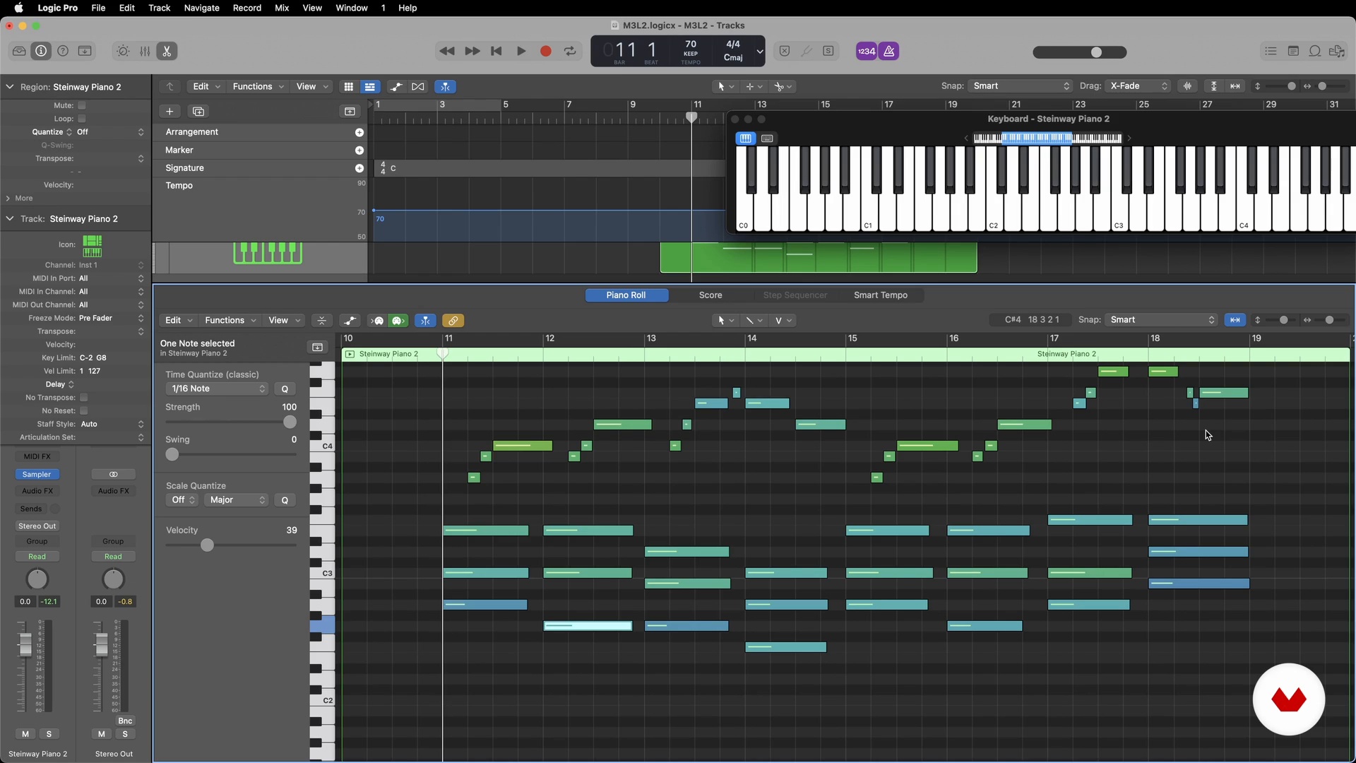Screen dimensions: 1356x763
Task: Collapse the Track Steinway Piano 2 inspector
Action: [10, 219]
